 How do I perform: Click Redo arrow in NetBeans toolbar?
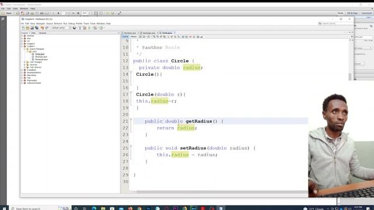pos(47,28)
